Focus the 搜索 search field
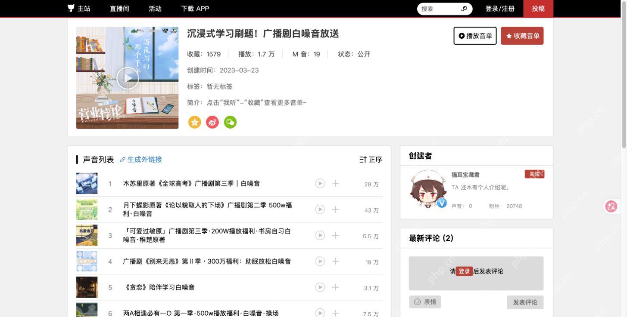Viewport: 627px width, 317px height. (440, 9)
